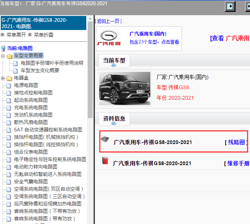
Task: Open 电源电路图 tree item
Action: coord(26,85)
